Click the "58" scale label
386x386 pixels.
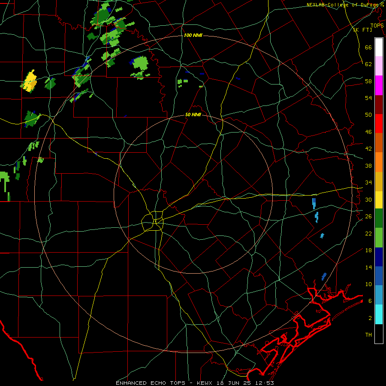click(368, 81)
